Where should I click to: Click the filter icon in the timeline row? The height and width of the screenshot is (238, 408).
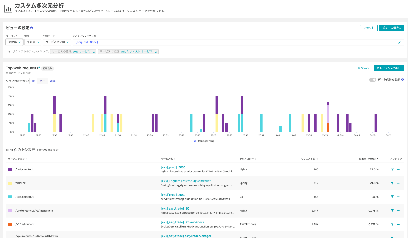(392, 183)
